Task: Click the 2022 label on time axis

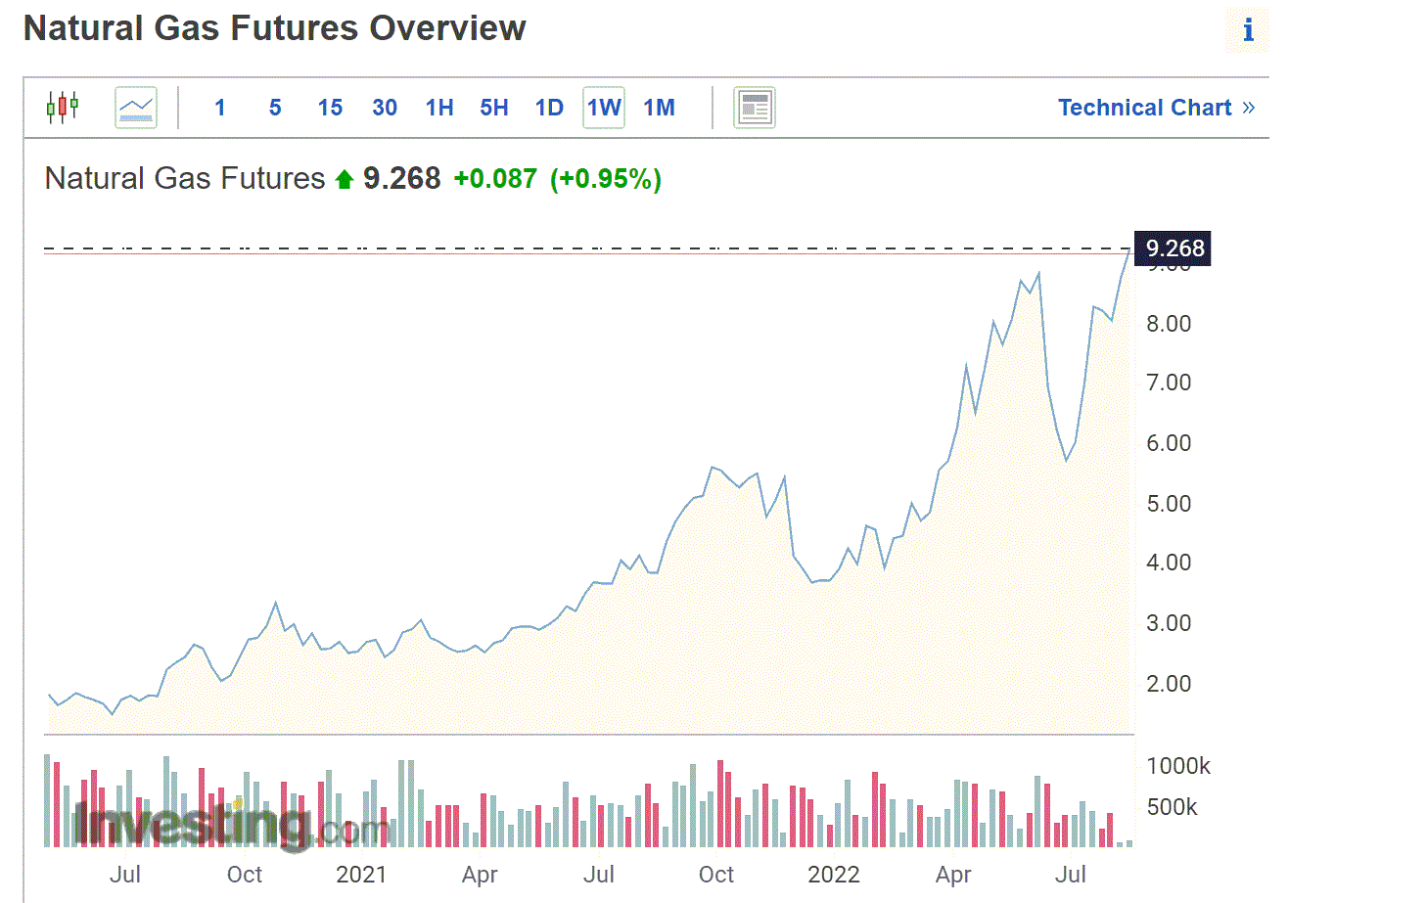Action: tap(833, 874)
